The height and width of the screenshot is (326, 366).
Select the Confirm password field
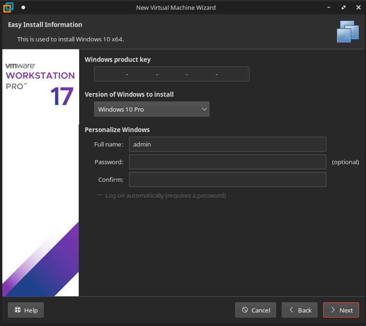click(x=227, y=180)
